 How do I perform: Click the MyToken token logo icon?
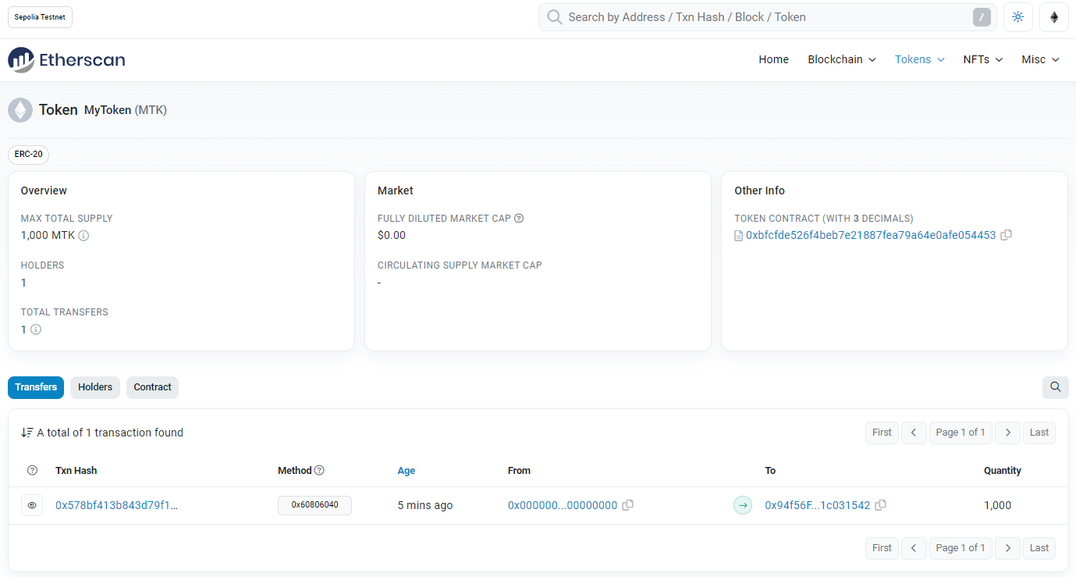20,110
